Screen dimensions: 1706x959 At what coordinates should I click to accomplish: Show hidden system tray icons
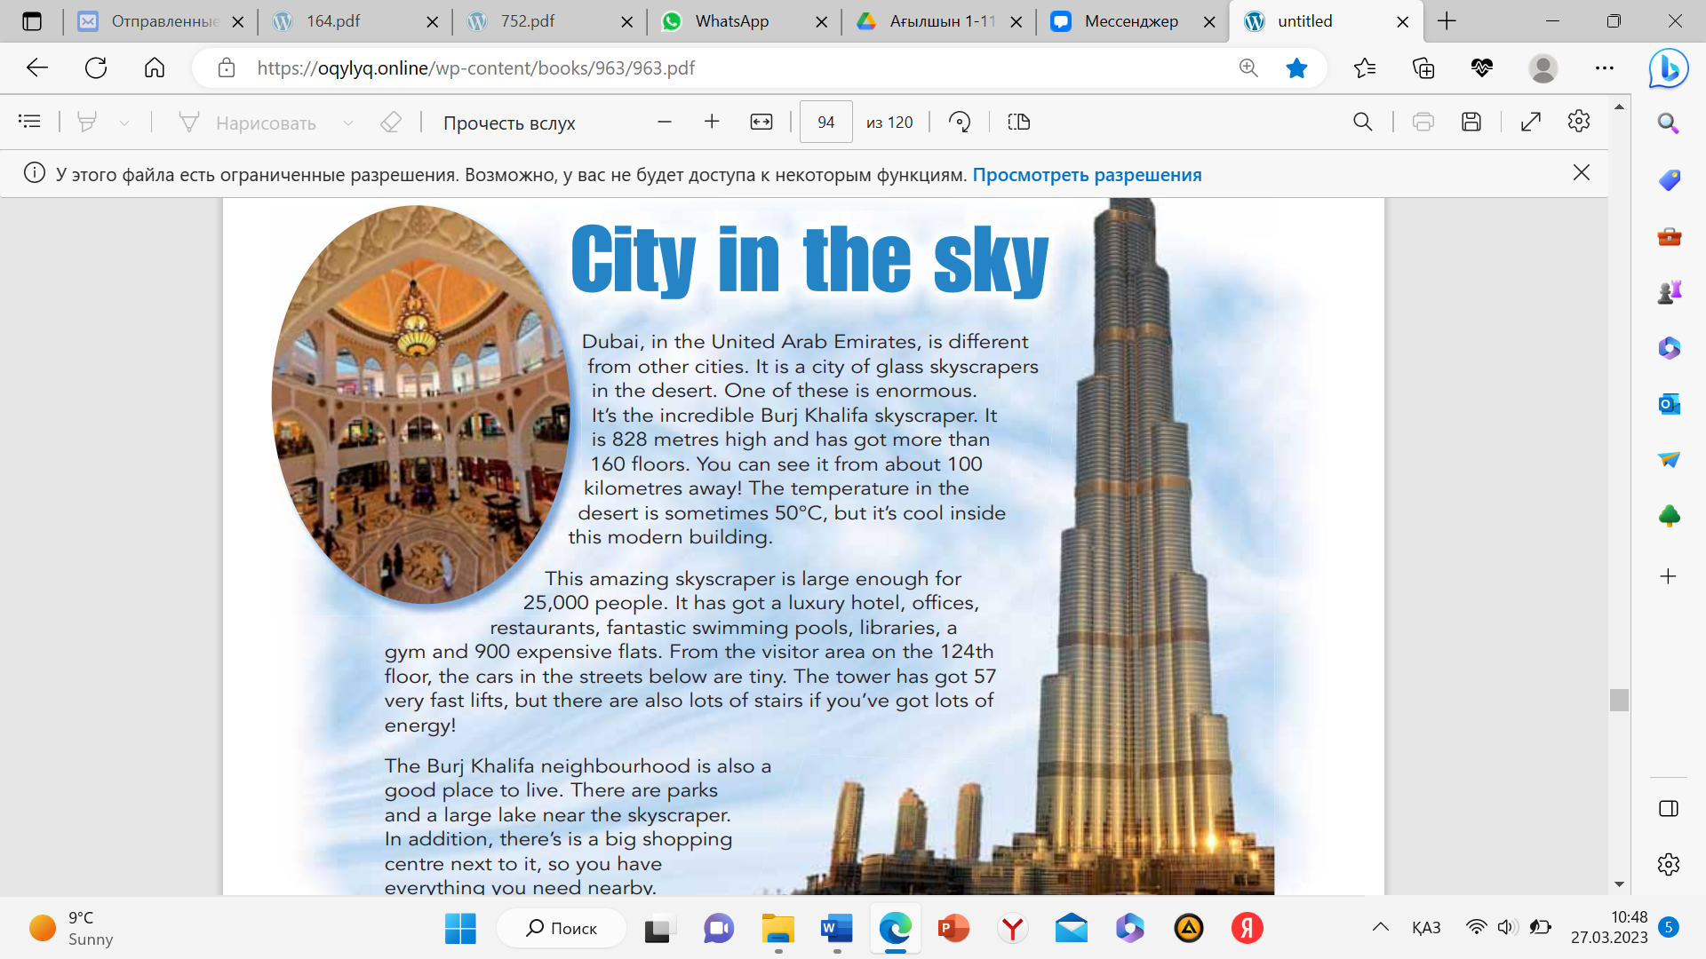point(1380,927)
